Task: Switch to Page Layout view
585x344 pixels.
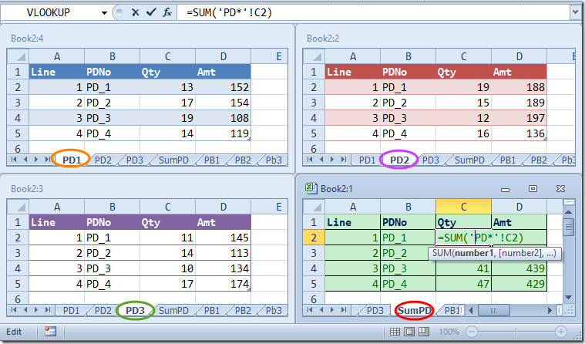Action: coord(408,332)
